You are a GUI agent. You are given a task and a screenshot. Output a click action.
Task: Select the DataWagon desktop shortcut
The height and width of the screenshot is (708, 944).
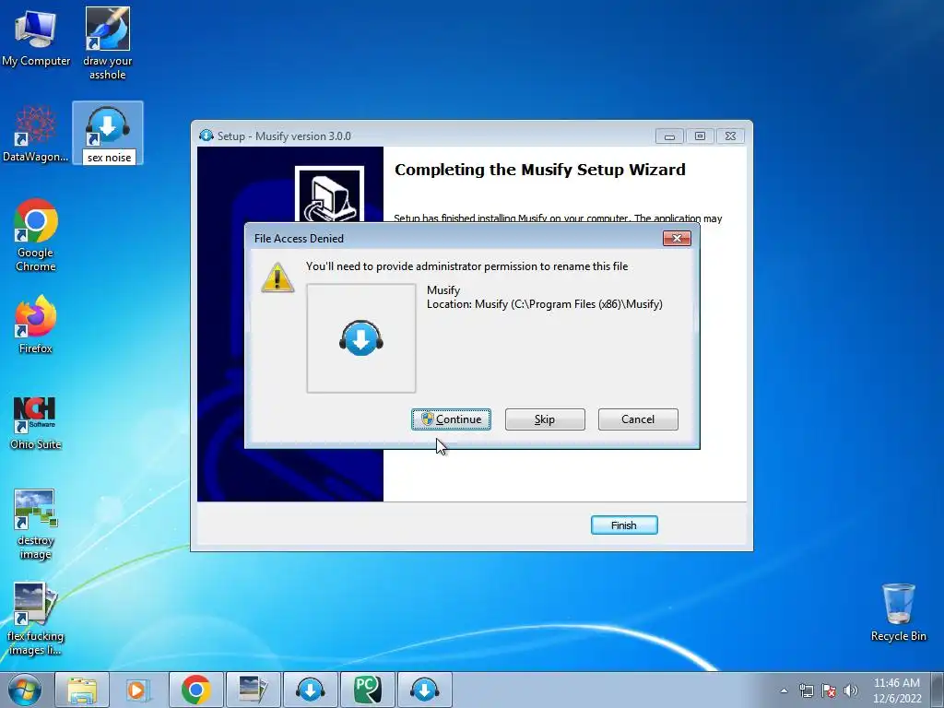[x=36, y=134]
